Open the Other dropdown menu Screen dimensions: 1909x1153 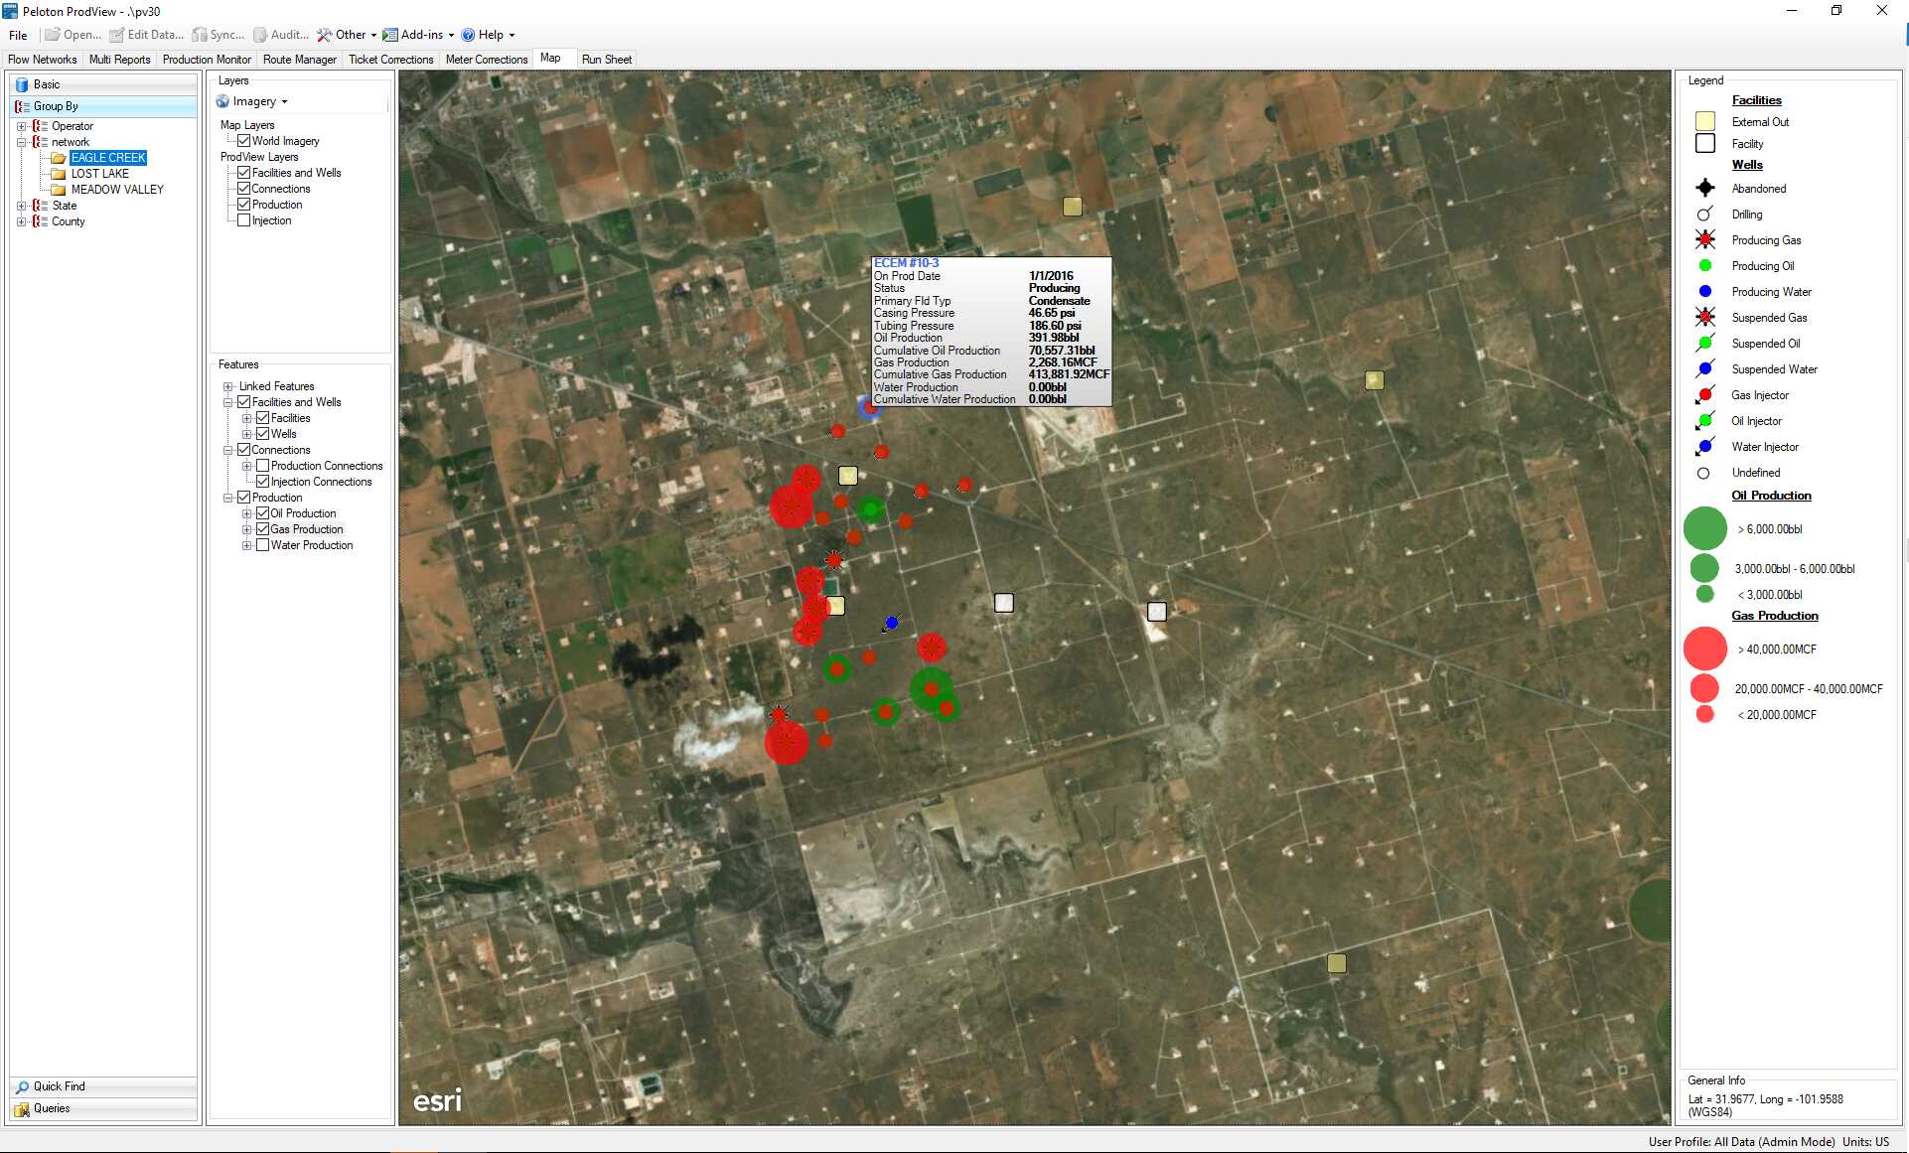[347, 35]
